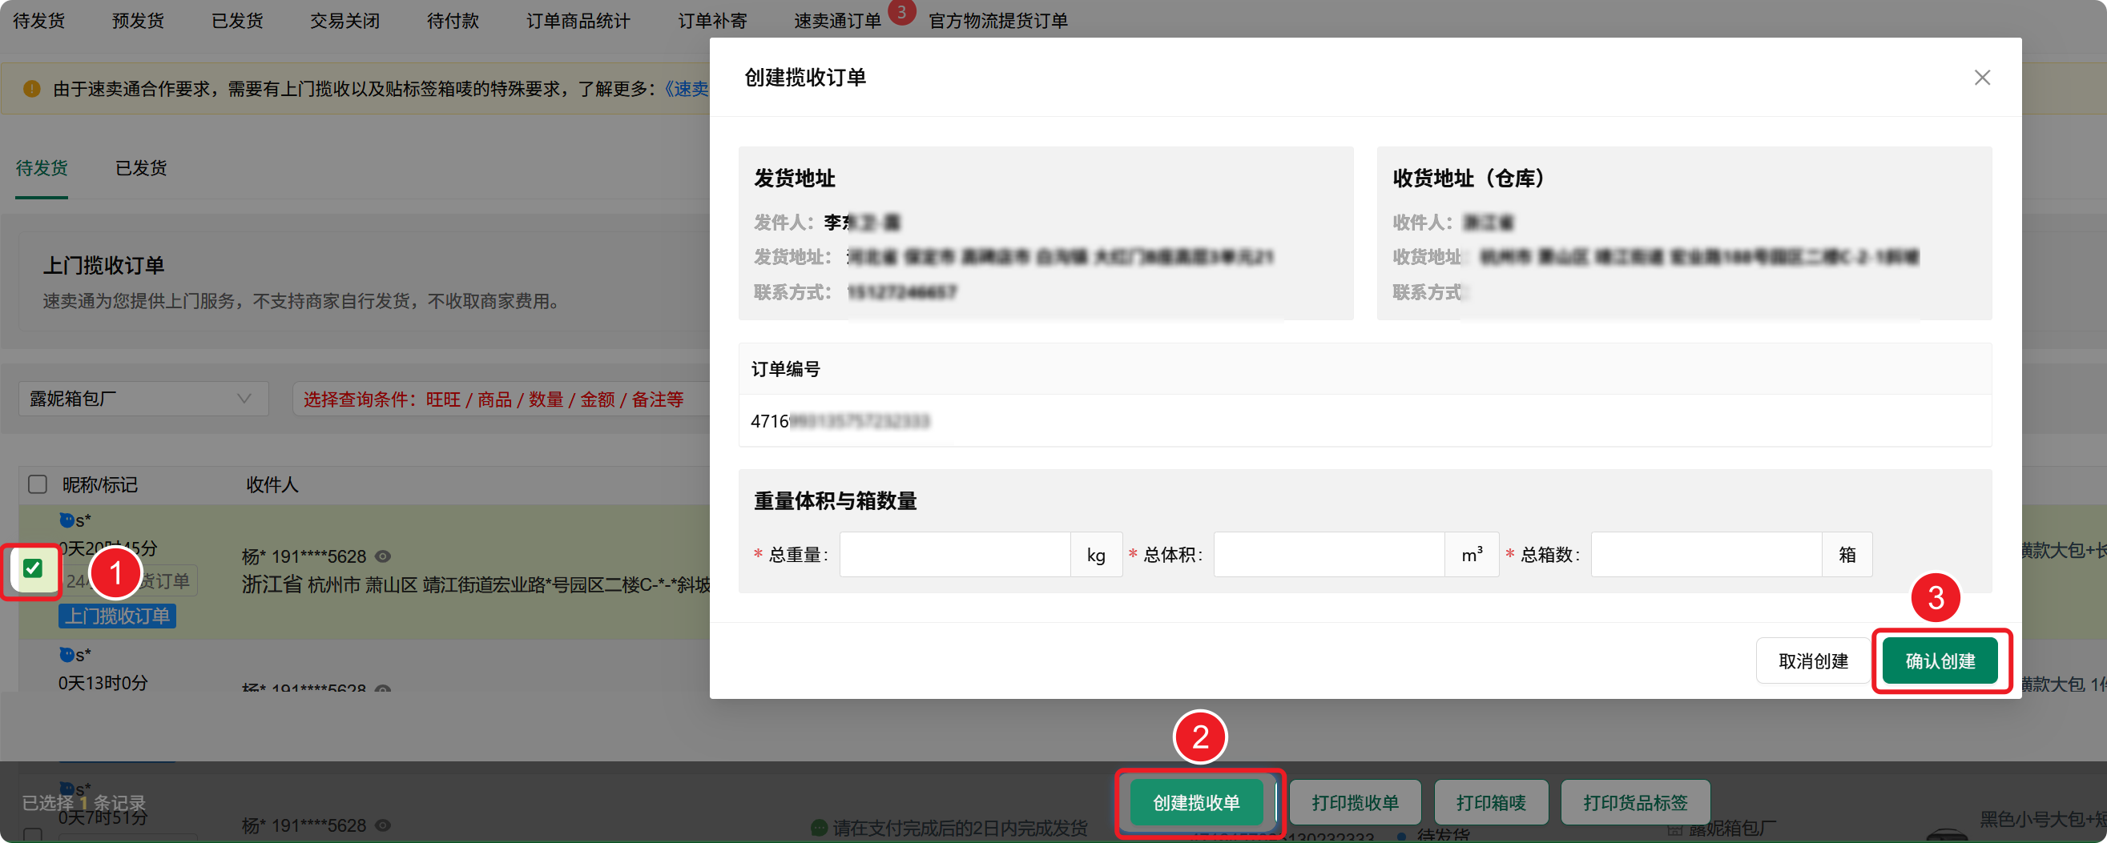Open the 官方物流提货订单 navigation item
Screen dimensions: 2107x843
tap(998, 21)
